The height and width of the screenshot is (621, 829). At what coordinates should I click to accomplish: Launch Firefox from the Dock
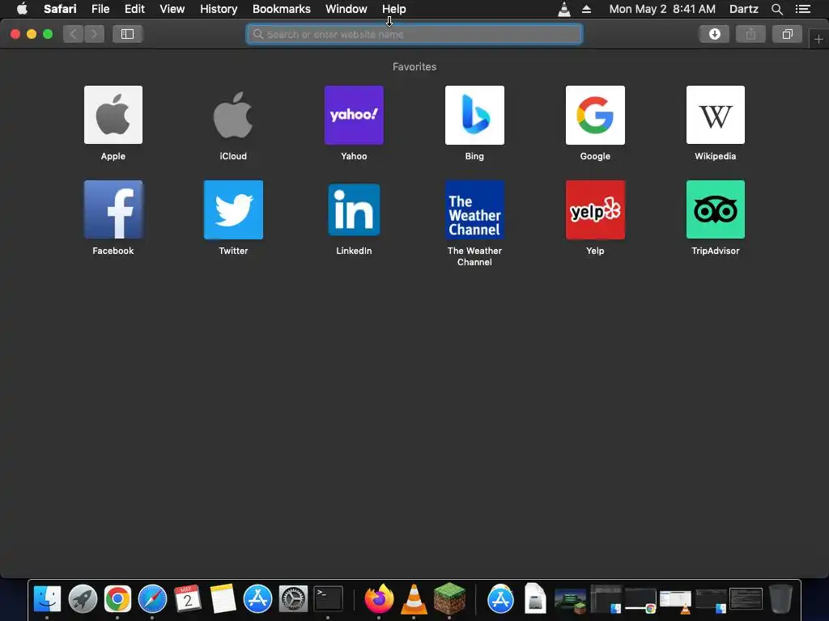[379, 599]
